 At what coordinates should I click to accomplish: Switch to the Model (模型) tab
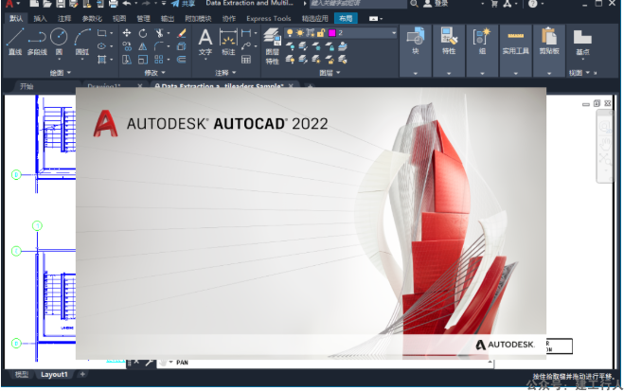(x=22, y=374)
